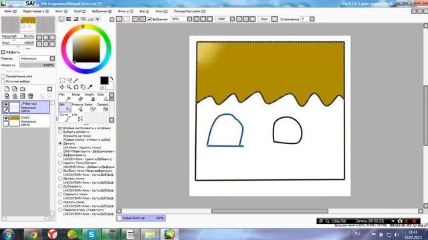Switch to the Новый Холст.sai document tab
The height and width of the screenshot is (240, 428).
140,218
